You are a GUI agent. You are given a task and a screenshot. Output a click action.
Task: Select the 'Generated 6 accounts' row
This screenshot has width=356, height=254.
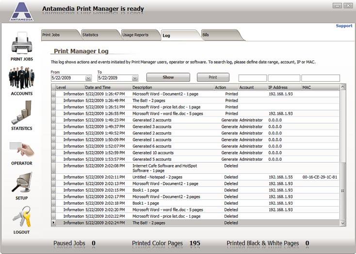(195, 146)
